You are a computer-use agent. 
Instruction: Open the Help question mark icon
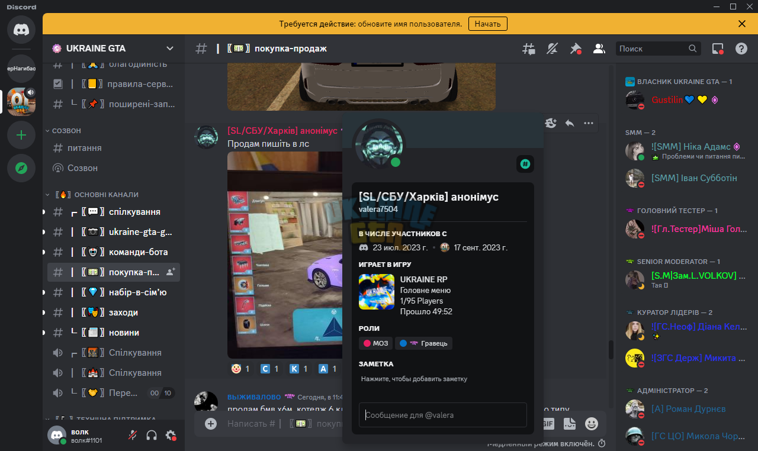tap(741, 49)
